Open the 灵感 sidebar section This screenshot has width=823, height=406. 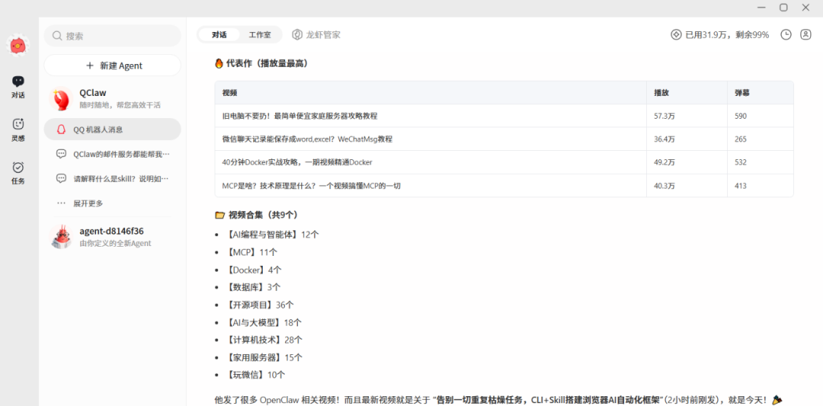[x=18, y=130]
